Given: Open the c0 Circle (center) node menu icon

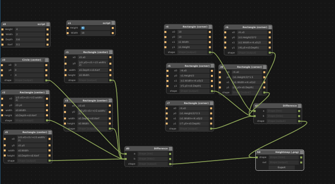Looking at the screenshot, I should pyautogui.click(x=47, y=60).
